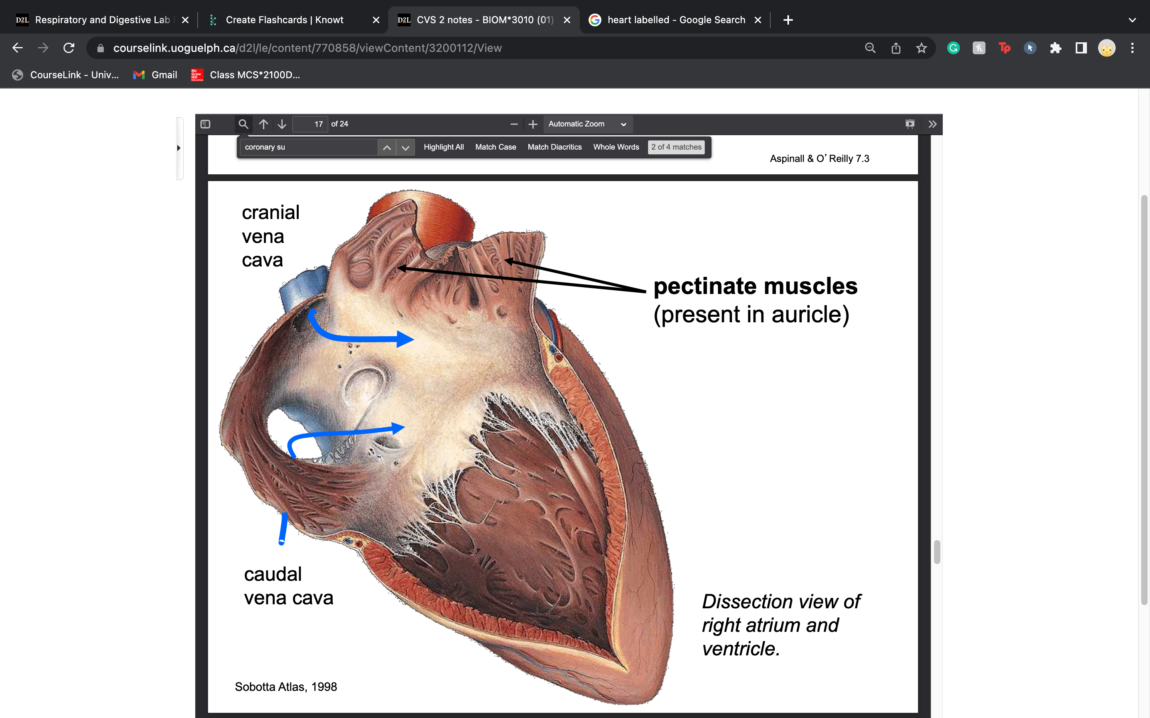Click the page number field
This screenshot has height=718, width=1150.
click(310, 124)
